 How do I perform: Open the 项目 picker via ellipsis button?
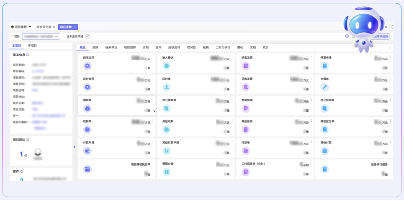[57, 36]
